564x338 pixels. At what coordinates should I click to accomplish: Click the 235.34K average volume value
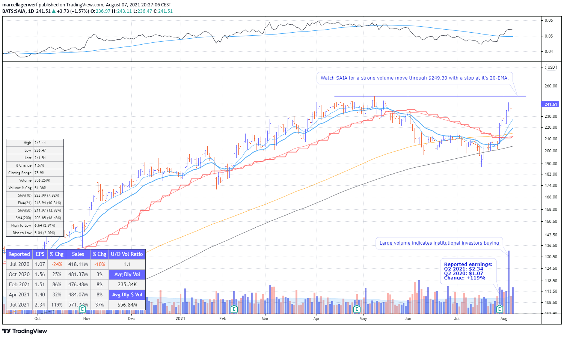(x=127, y=285)
